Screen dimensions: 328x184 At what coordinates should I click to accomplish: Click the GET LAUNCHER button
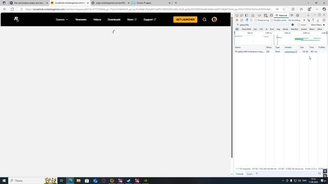click(x=185, y=19)
